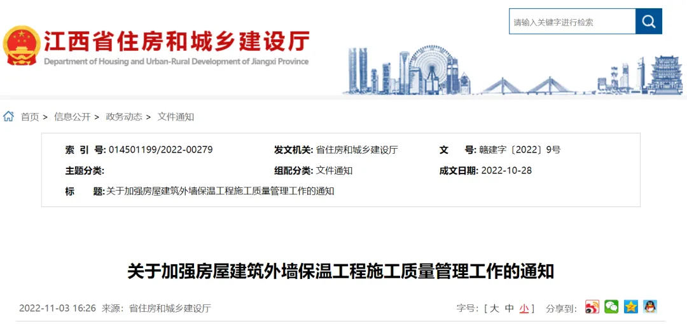This screenshot has width=687, height=324.
Task: Share via the QQ Zone star icon
Action: tap(630, 307)
